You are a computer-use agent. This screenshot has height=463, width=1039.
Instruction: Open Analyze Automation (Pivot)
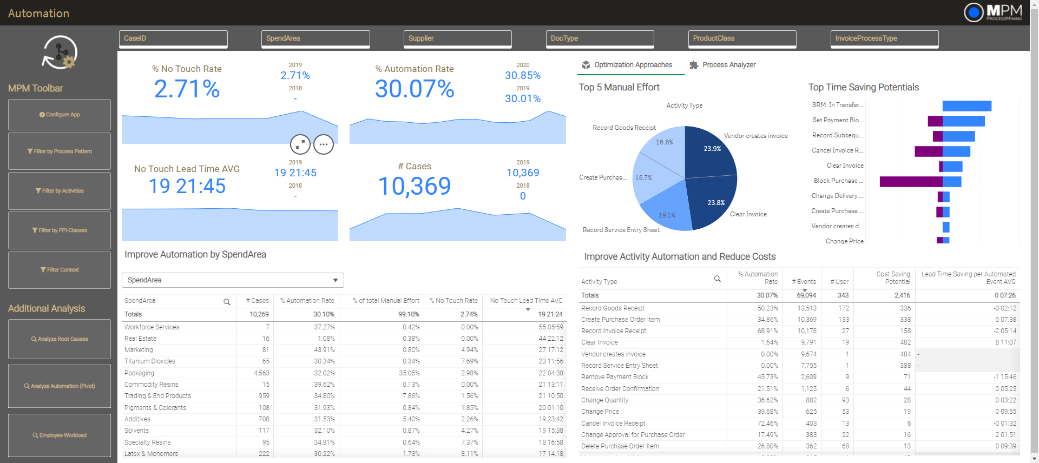(x=60, y=386)
